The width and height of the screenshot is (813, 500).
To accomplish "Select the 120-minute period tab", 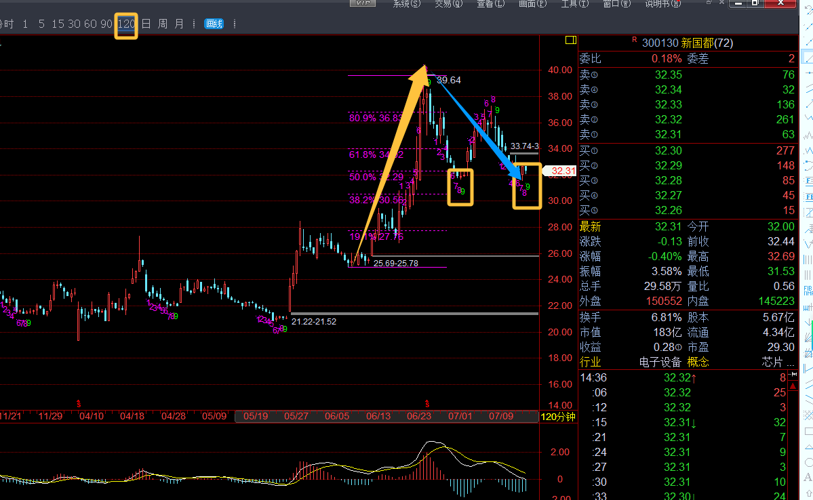I will pos(126,24).
